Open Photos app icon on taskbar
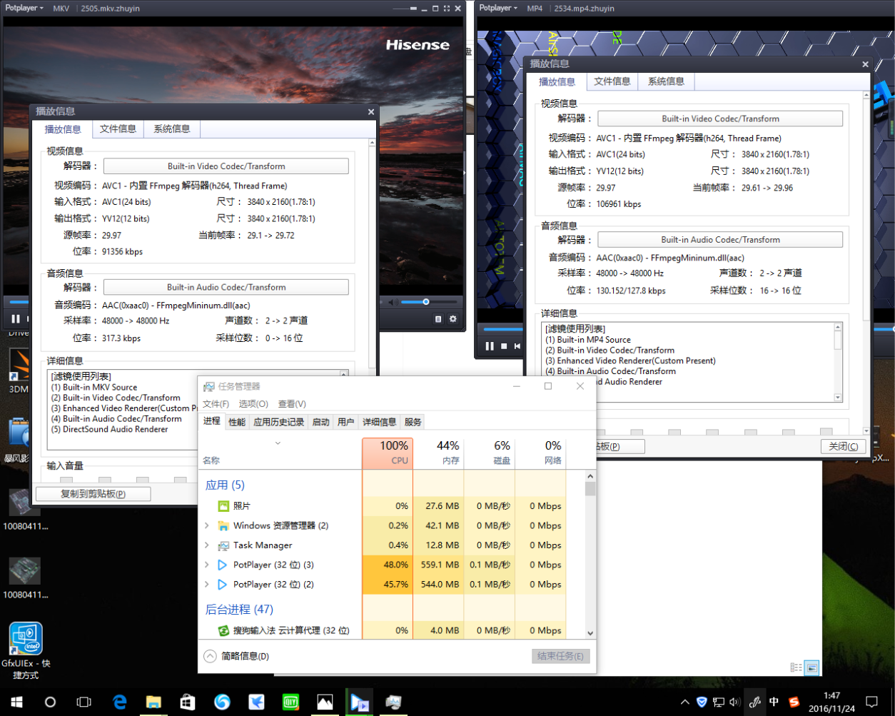Image resolution: width=895 pixels, height=716 pixels. point(325,702)
